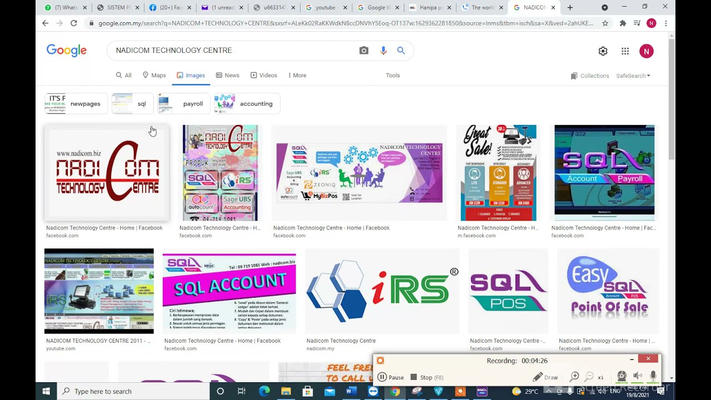Open the Windows Start menu
This screenshot has height=400, width=711.
pyautogui.click(x=46, y=391)
